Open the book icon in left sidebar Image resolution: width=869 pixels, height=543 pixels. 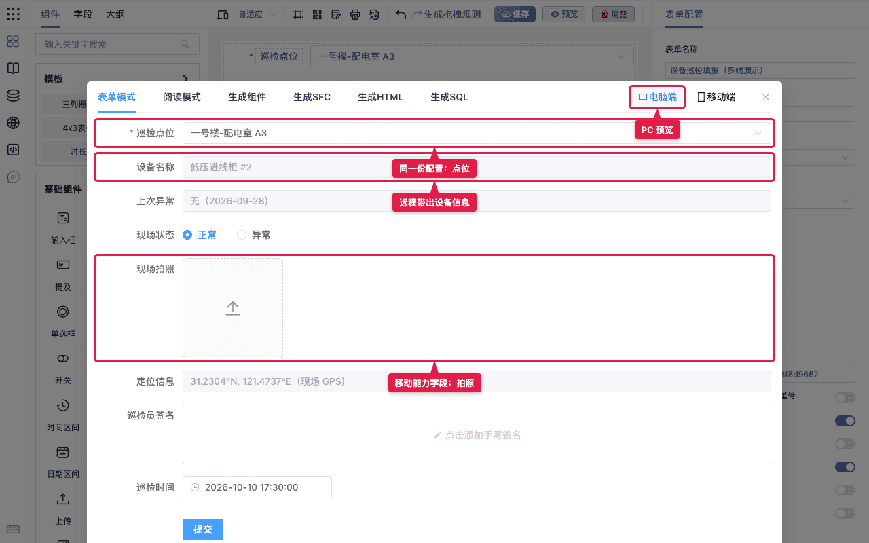pyautogui.click(x=13, y=69)
